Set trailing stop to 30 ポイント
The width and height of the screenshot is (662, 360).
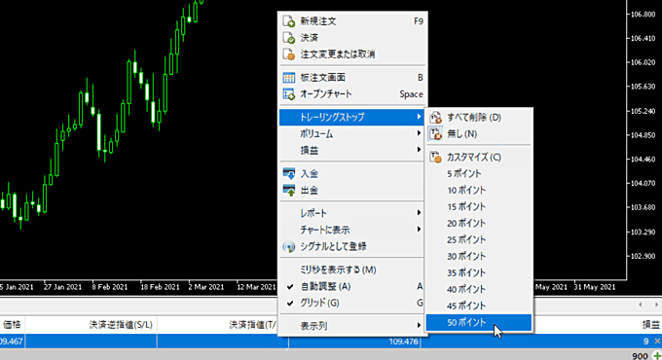479,256
